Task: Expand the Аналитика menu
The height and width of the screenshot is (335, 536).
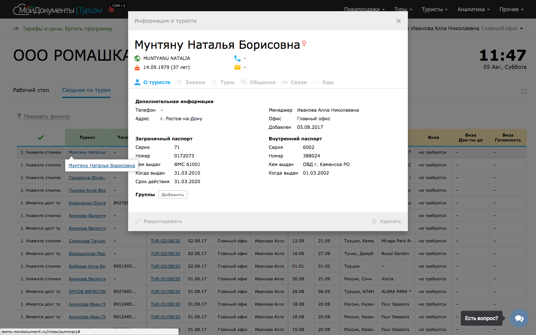Action: pyautogui.click(x=473, y=9)
